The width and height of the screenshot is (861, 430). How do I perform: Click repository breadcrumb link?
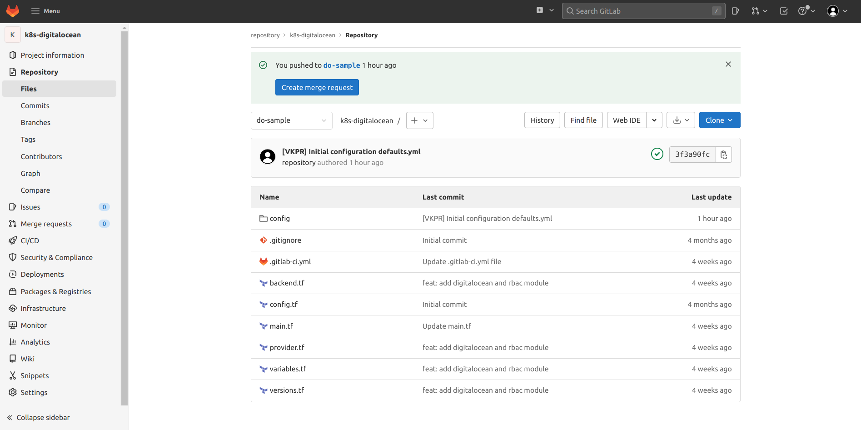(x=265, y=35)
